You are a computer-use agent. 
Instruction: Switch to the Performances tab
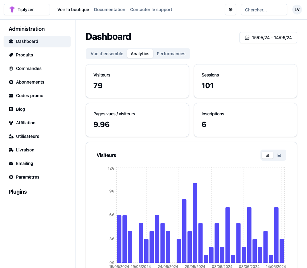pyautogui.click(x=171, y=54)
